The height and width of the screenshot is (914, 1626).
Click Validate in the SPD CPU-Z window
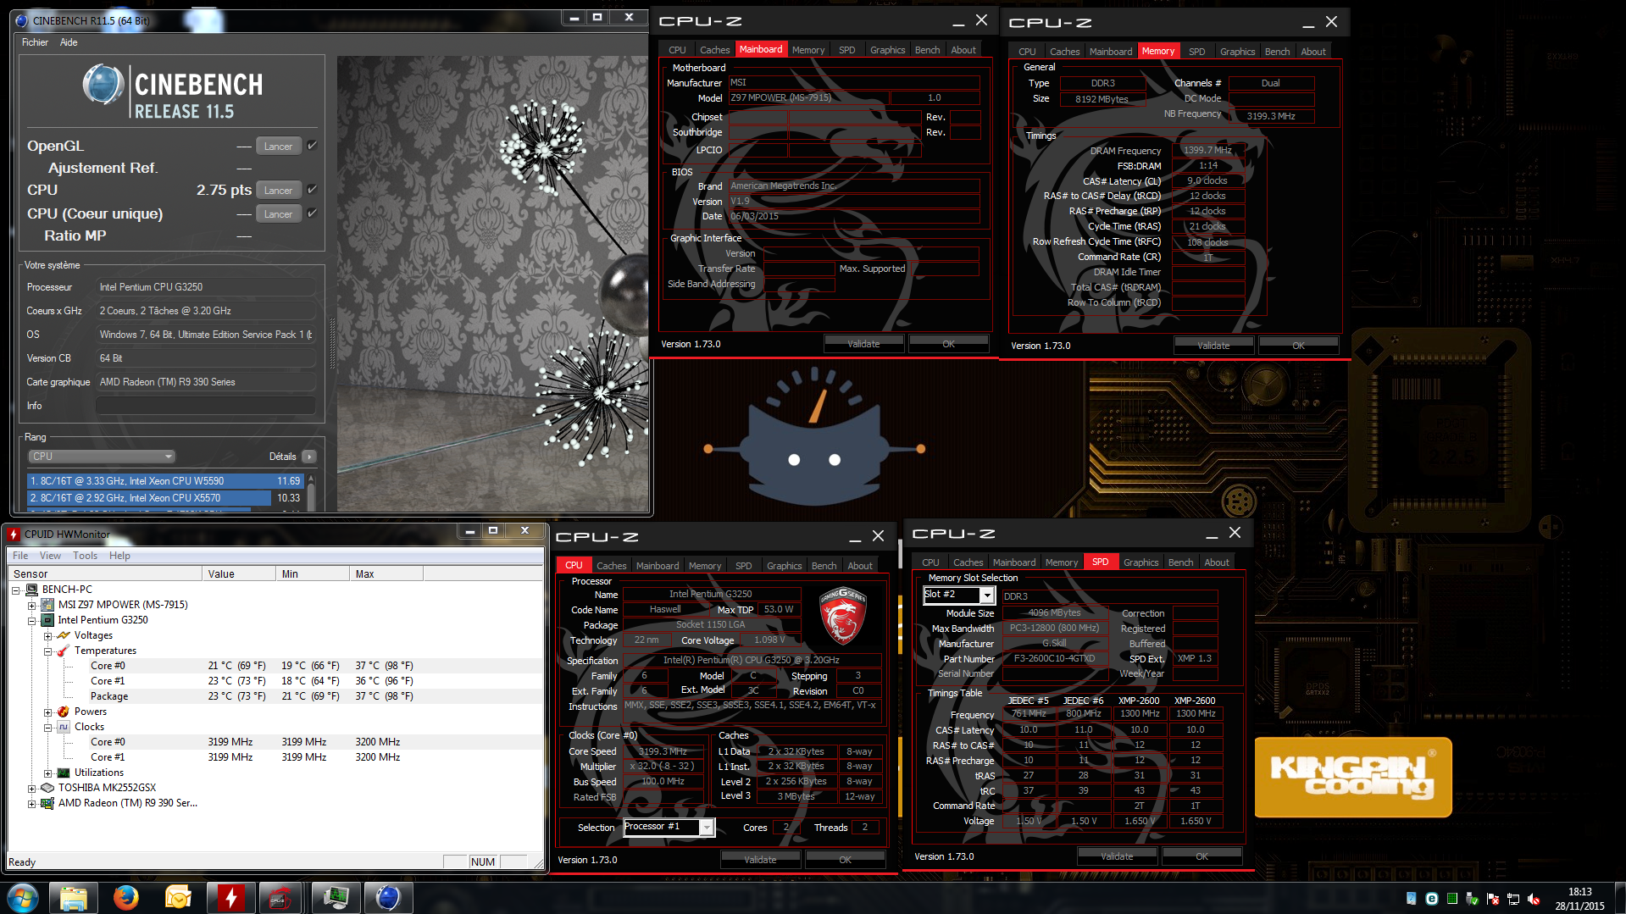[x=1117, y=856]
